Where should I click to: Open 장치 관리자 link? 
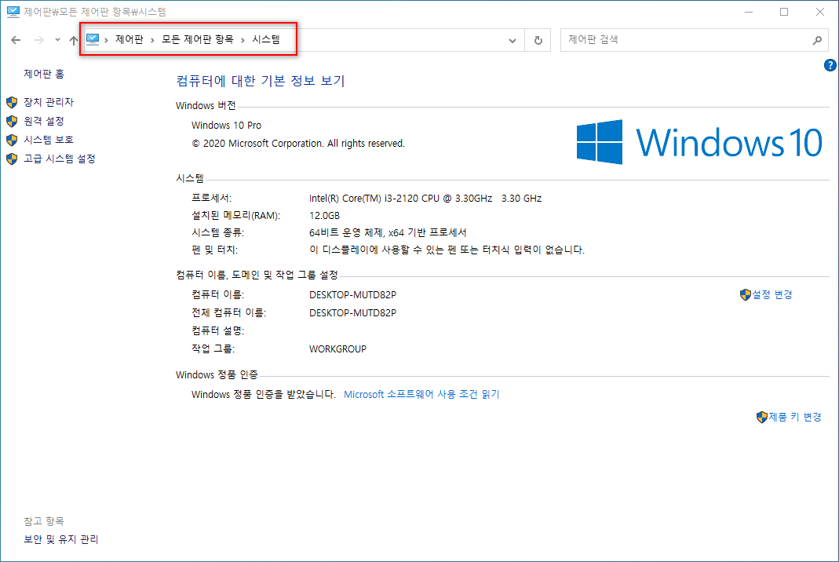pyautogui.click(x=49, y=102)
